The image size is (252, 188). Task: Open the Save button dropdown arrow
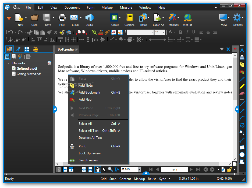click(x=53, y=17)
